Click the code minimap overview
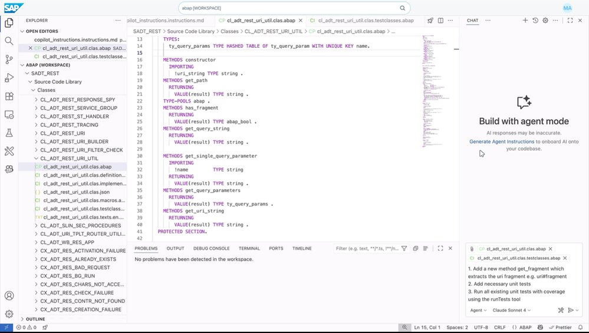 (x=435, y=91)
